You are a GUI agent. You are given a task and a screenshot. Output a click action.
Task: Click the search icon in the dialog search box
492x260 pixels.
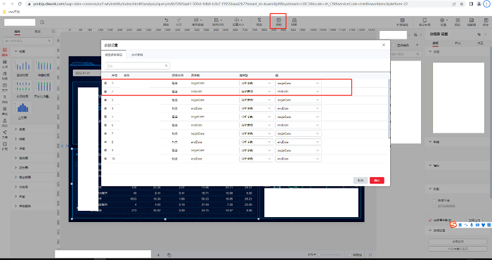(167, 66)
